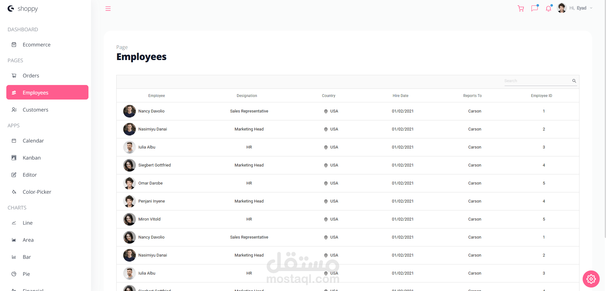Viewport: 606px width, 291px height.
Task: Open the shopping cart icon
Action: tap(521, 9)
